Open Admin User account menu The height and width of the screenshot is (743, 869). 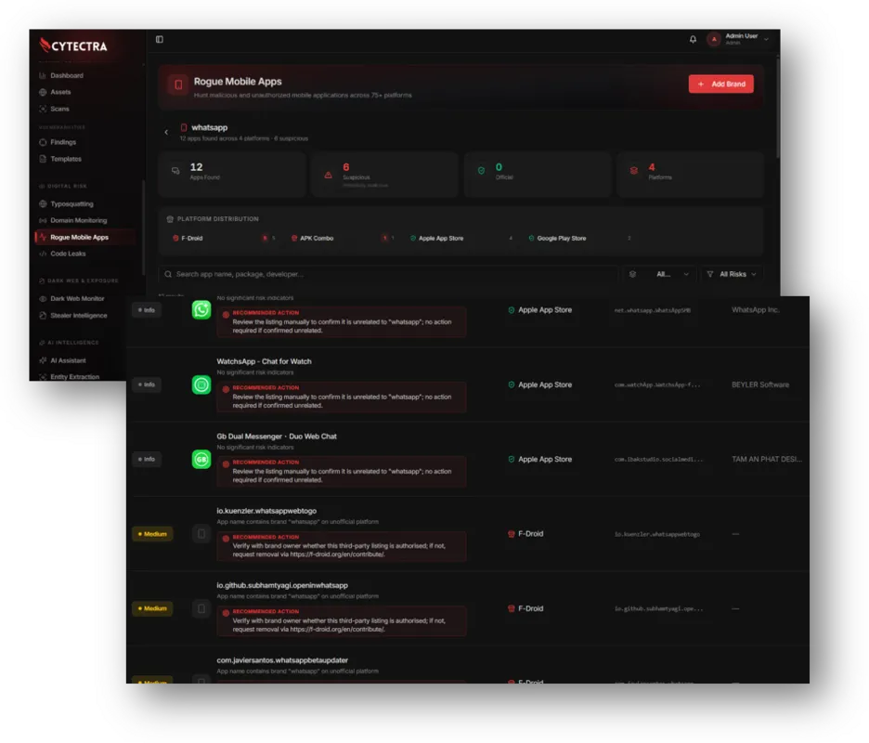[x=738, y=39]
